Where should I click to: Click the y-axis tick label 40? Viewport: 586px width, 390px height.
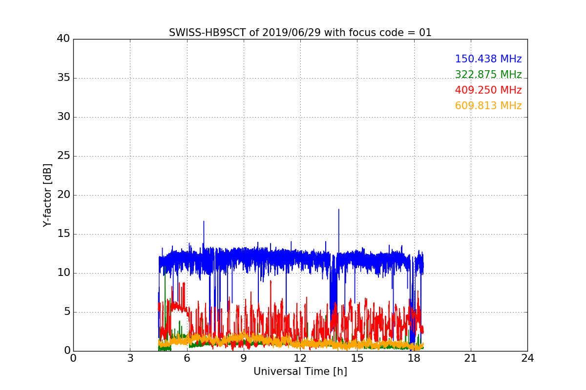[63, 39]
